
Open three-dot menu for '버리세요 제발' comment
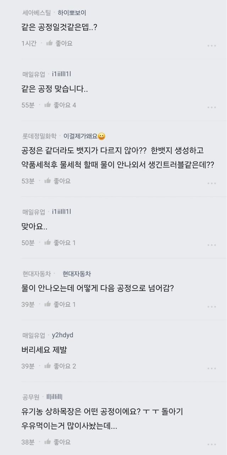point(211,368)
